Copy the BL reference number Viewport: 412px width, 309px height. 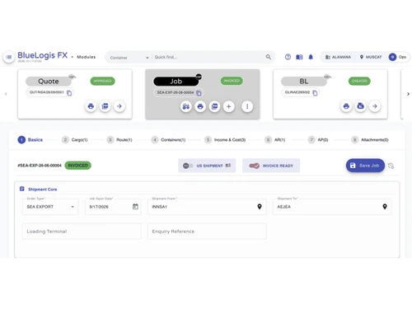click(x=315, y=93)
